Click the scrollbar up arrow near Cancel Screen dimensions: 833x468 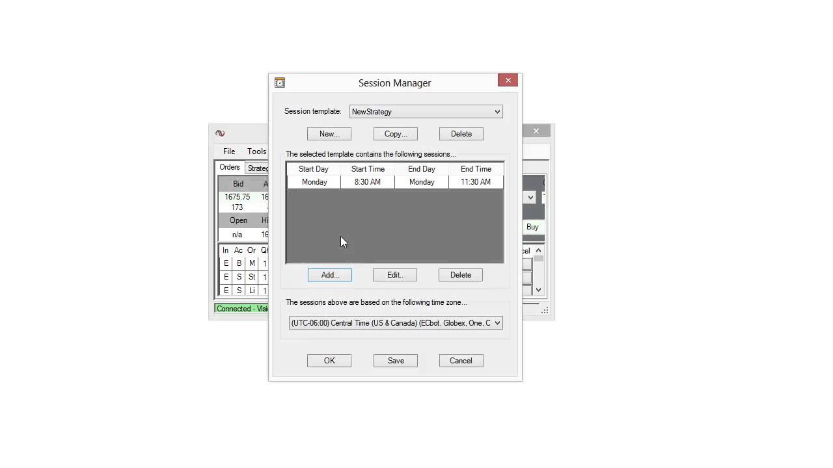[538, 250]
